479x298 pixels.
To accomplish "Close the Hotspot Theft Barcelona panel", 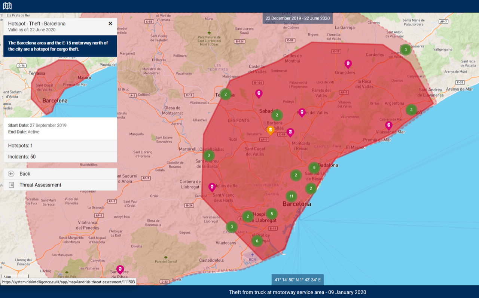I will [110, 24].
